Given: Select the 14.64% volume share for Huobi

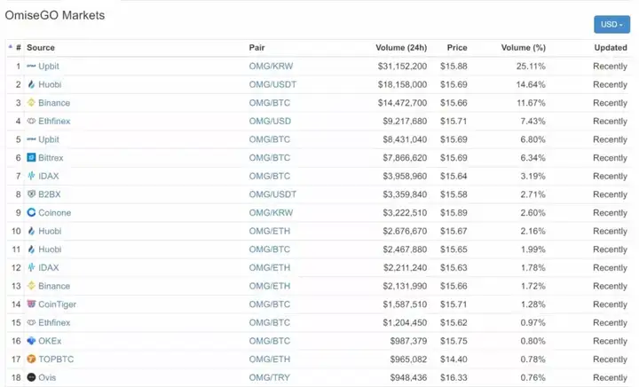Looking at the screenshot, I should pyautogui.click(x=531, y=84).
